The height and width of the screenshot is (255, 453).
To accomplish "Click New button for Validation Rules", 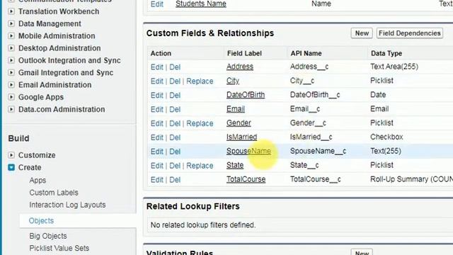I will coord(362,252).
